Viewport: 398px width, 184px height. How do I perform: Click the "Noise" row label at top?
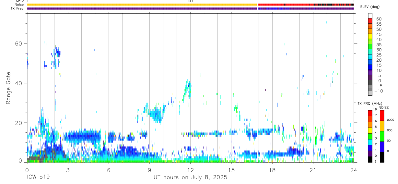pos(19,5)
